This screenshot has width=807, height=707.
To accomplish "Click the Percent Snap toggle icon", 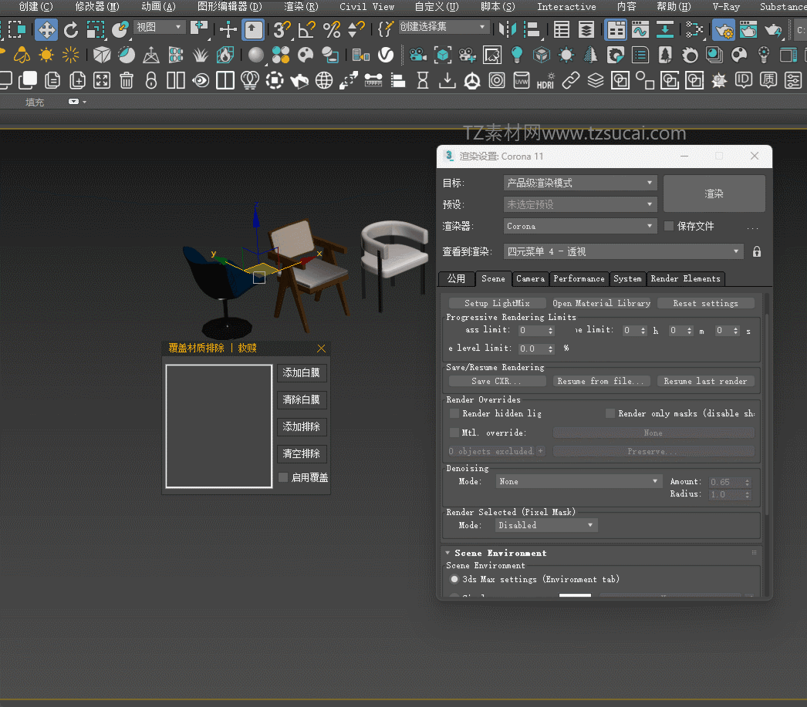I will 332,30.
